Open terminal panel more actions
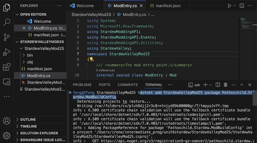 [234, 85]
